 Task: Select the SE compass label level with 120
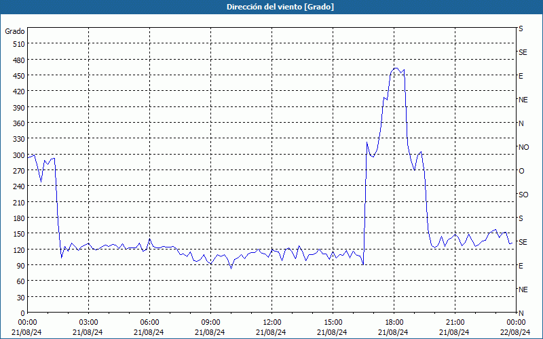click(523, 242)
